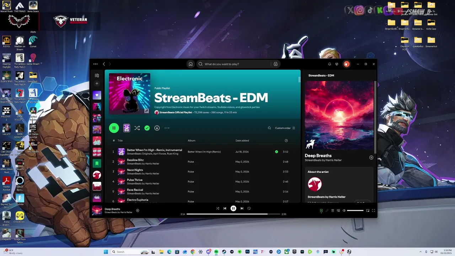Viewport: 455px width, 256px height.
Task: Click Spotify icon in taskbar
Action: (x=216, y=252)
